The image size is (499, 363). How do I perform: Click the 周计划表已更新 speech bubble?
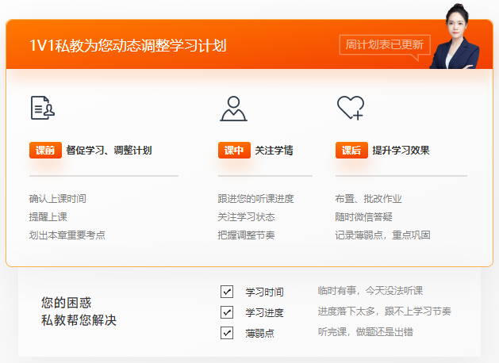point(385,45)
